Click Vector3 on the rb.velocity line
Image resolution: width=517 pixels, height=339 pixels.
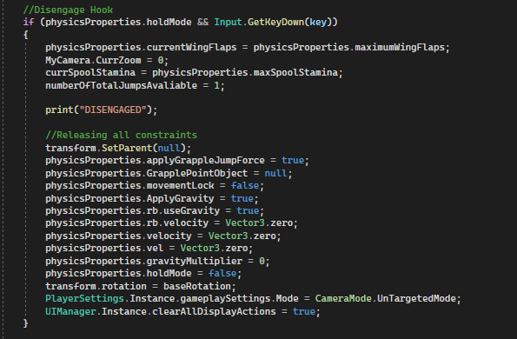(245, 223)
